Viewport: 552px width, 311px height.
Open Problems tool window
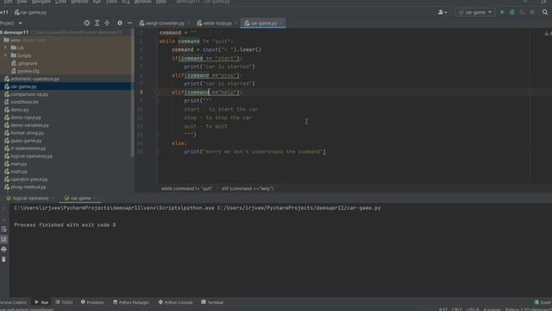[x=92, y=302]
